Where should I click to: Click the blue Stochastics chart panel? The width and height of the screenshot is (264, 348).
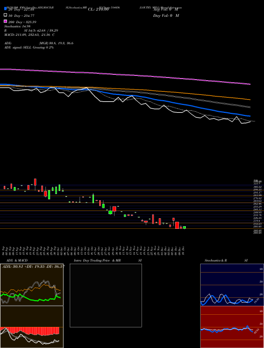point(232,285)
